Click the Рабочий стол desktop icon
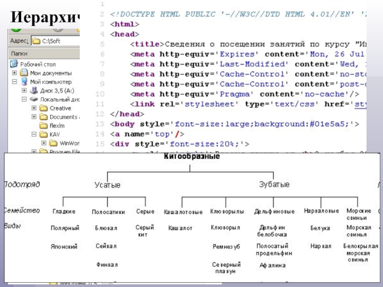The image size is (383, 287). pos(14,64)
